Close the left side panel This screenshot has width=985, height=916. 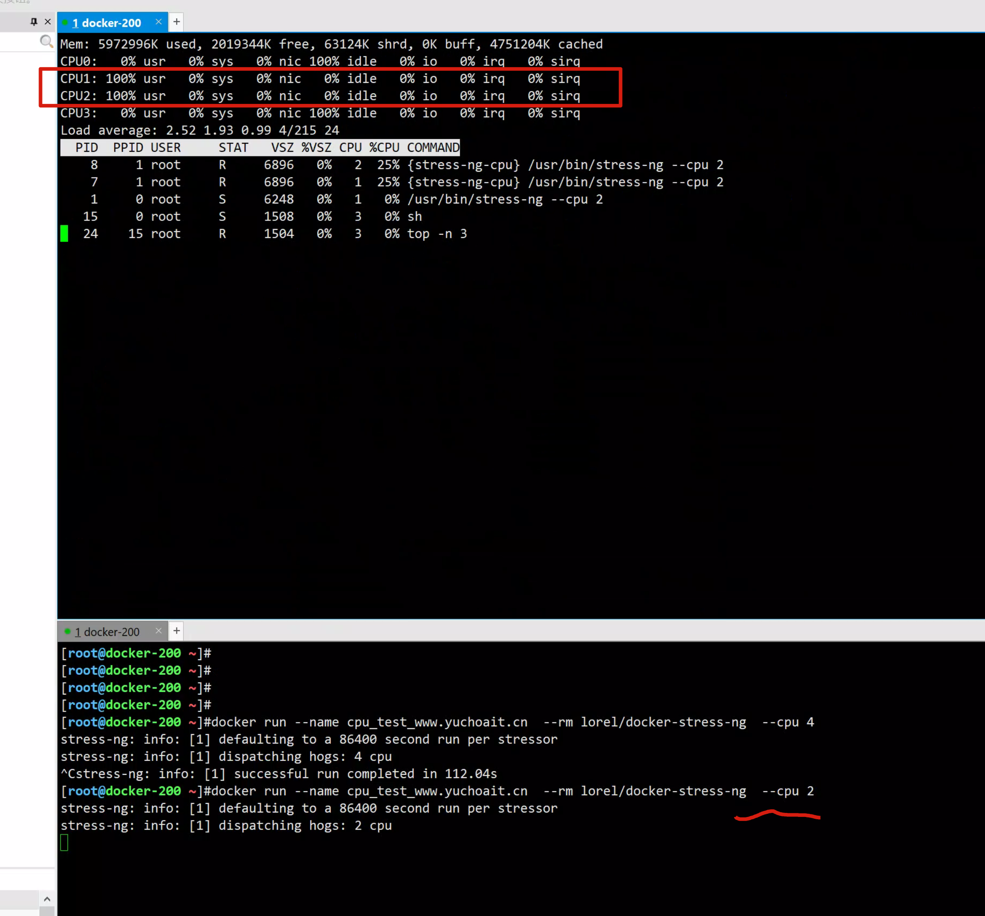(48, 22)
